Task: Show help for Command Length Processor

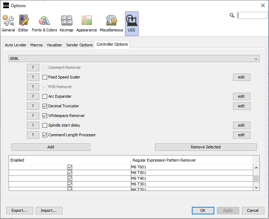Action: pos(33,135)
